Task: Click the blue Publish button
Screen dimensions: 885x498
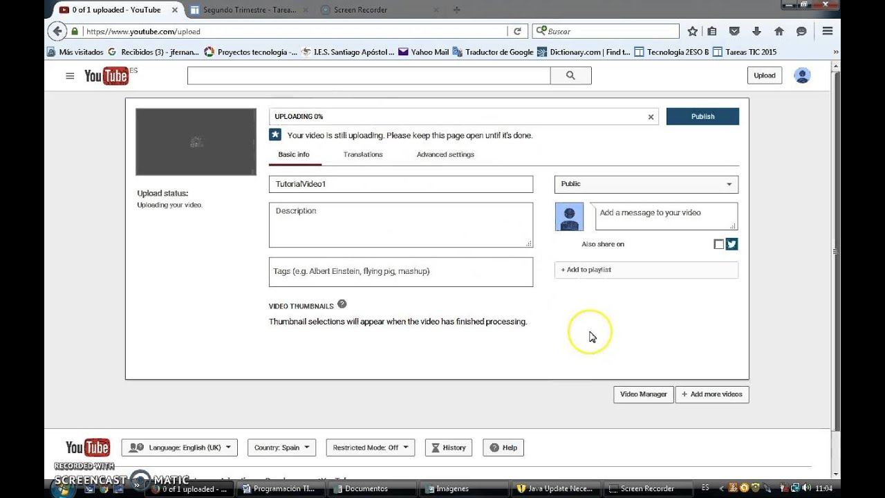Action: (702, 116)
